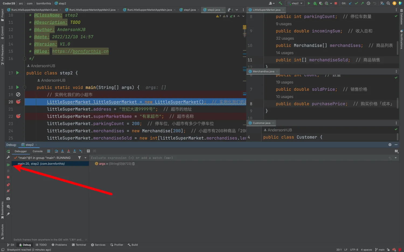Open Terminal tool window
This screenshot has width=404, height=252.
pyautogui.click(x=79, y=245)
